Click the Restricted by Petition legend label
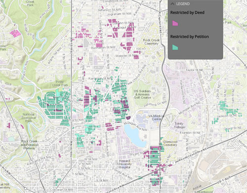Image resolution: width=247 pixels, height=193 pixels. tap(189, 37)
